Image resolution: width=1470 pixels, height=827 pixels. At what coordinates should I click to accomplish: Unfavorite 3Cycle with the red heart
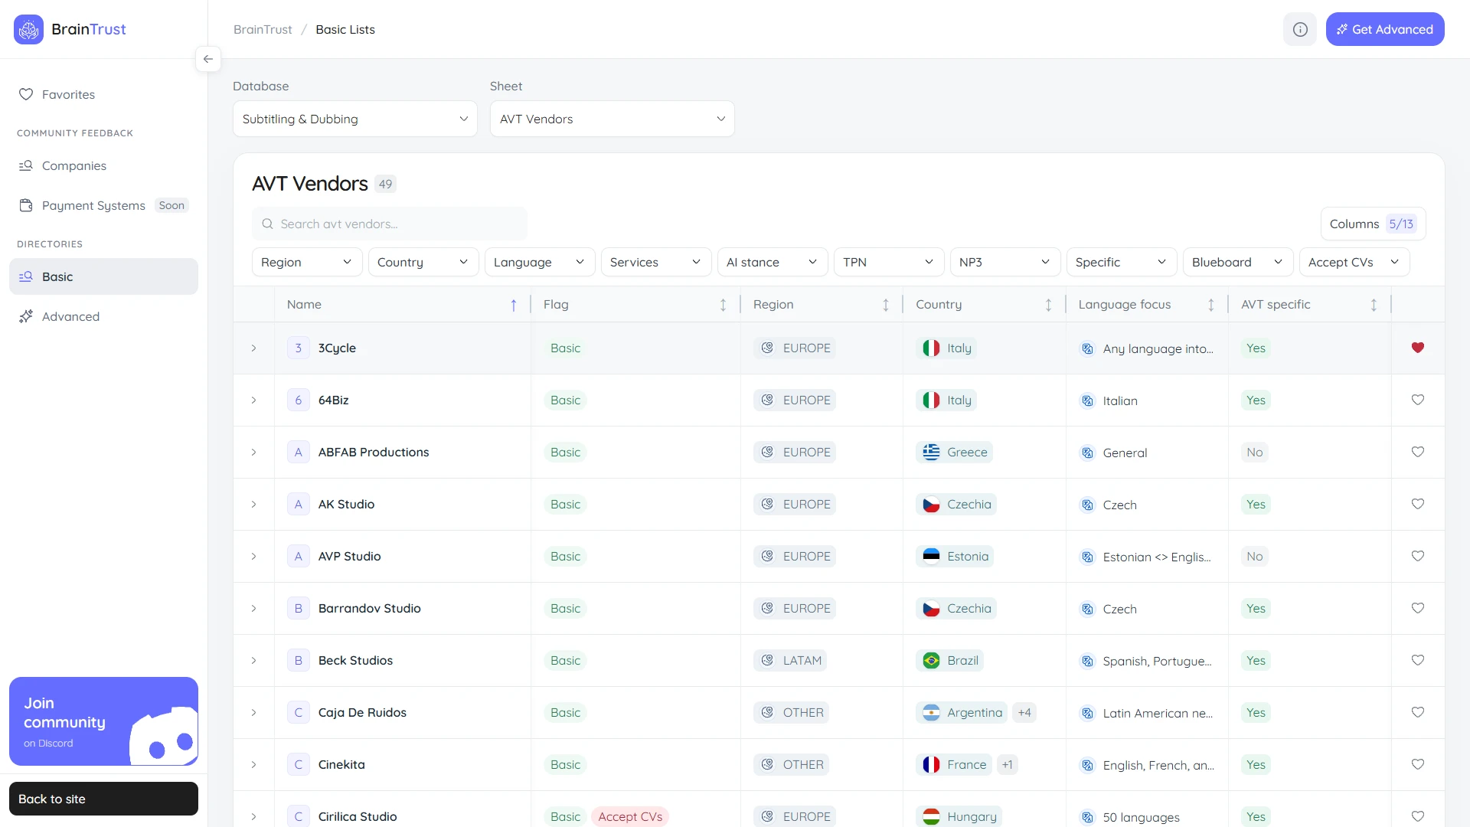pos(1418,348)
